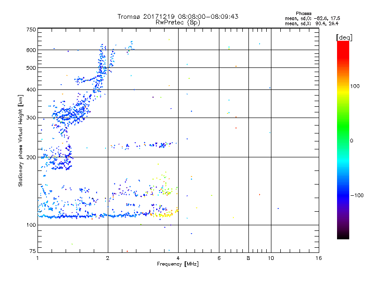Click the x-axis tick label '4'

[178, 258]
